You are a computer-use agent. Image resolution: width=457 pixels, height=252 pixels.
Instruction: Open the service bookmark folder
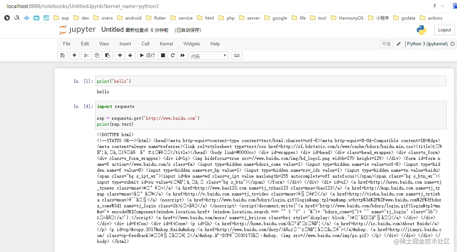[x=181, y=18]
